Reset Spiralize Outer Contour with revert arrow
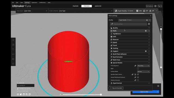The image size is (174, 98). 135,74
